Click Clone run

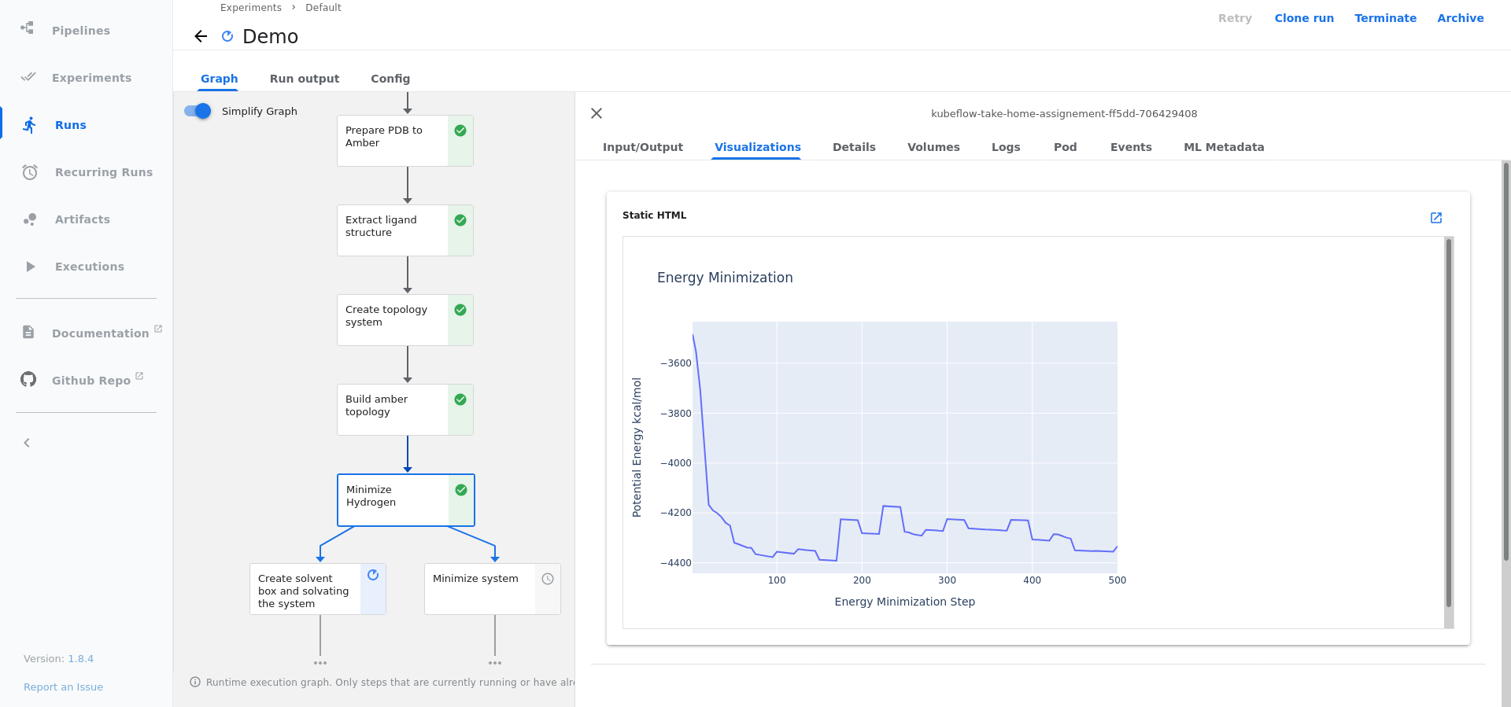[x=1304, y=18]
